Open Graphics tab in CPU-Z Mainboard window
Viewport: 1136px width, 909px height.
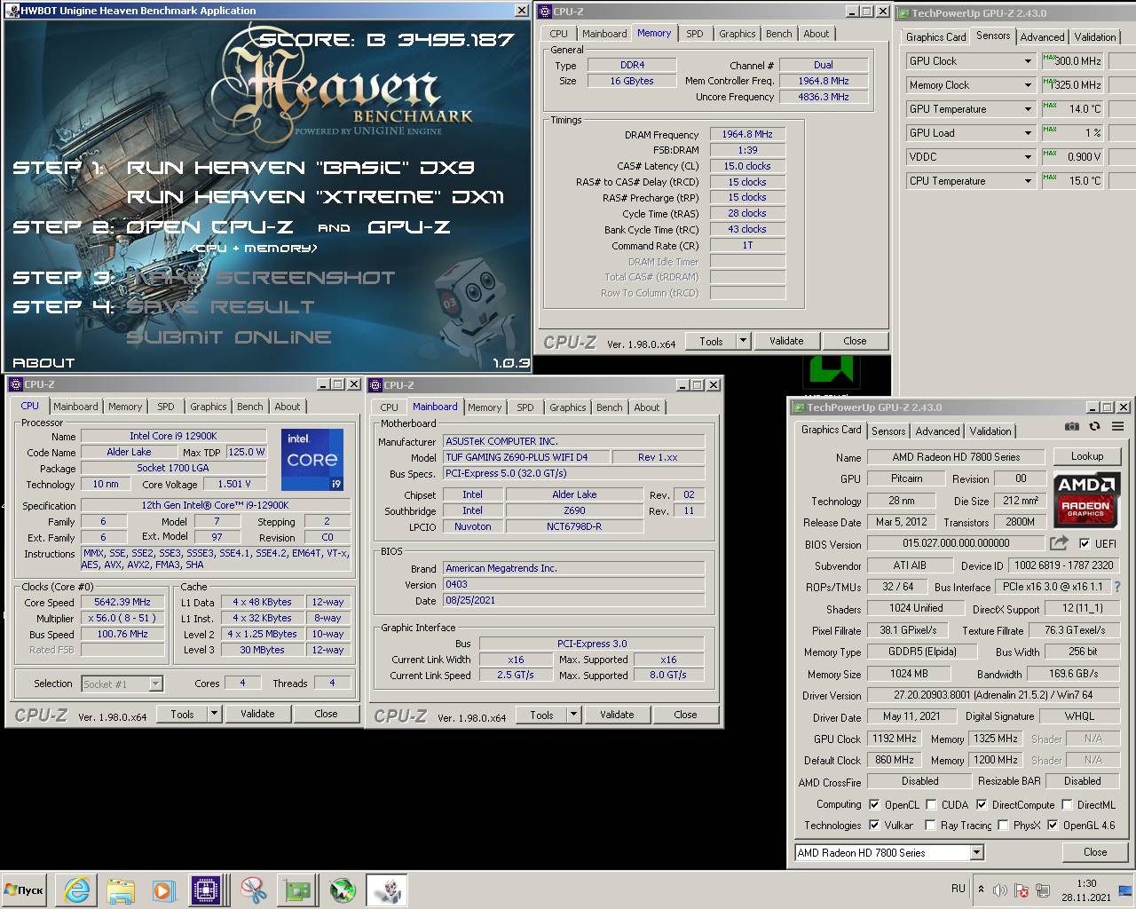[568, 407]
